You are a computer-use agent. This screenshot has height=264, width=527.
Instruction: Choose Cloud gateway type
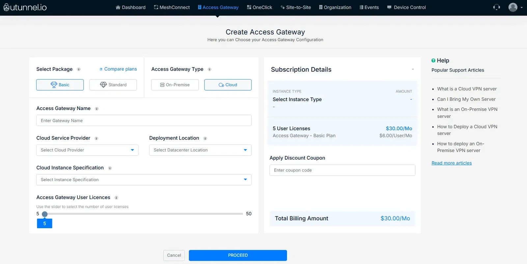(228, 85)
